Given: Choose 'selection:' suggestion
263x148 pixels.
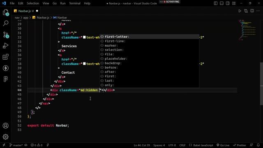Looking at the screenshot, I should 150,50.
